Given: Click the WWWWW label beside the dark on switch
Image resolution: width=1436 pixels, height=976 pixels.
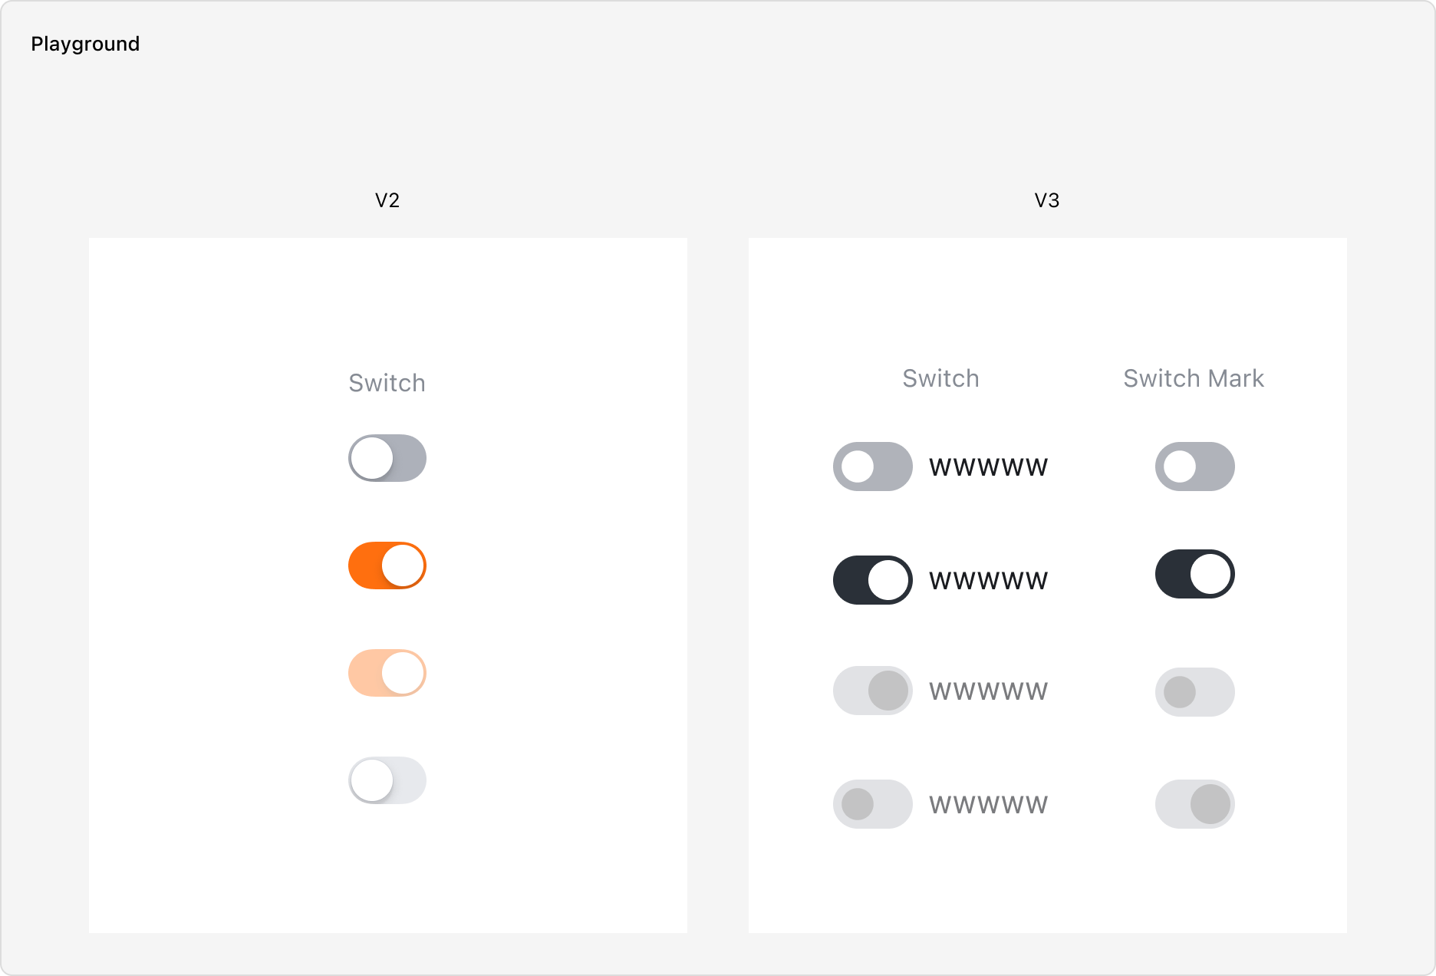Looking at the screenshot, I should click(988, 581).
